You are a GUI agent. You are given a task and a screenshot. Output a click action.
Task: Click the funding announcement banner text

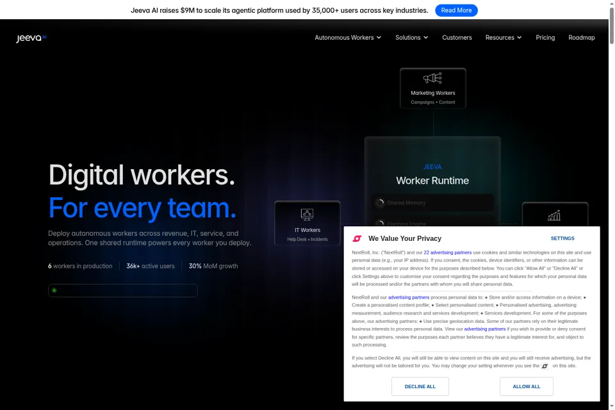(279, 10)
